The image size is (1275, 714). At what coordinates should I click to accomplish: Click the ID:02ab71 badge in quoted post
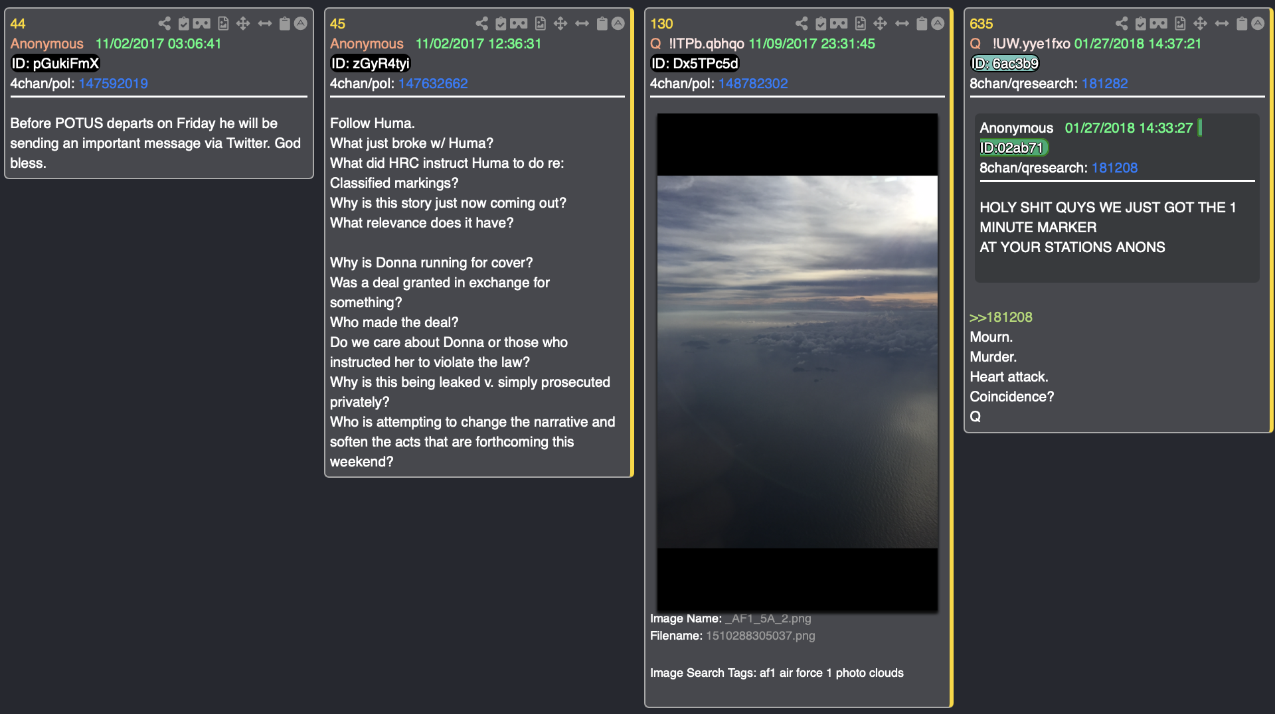(1013, 148)
